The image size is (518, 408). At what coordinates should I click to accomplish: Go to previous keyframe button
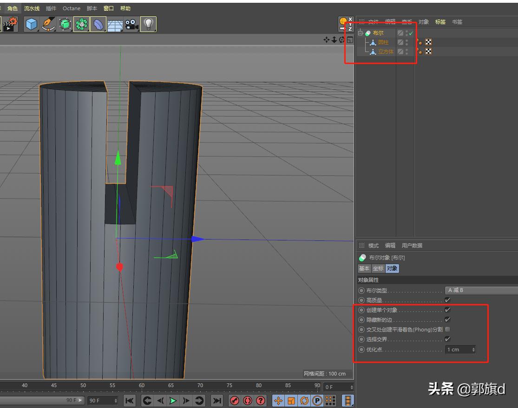click(147, 401)
